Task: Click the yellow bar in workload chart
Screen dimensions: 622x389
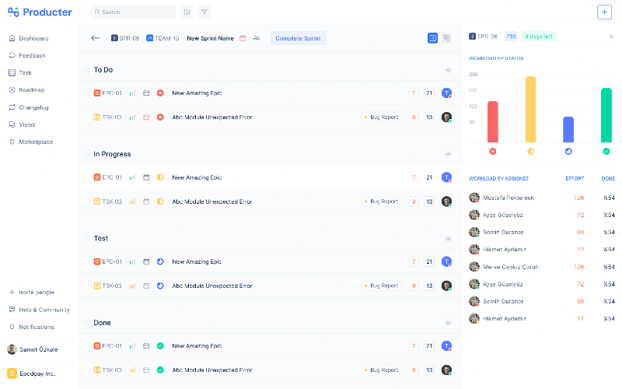Action: pos(530,109)
